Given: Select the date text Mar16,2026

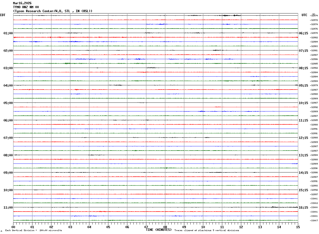Looking at the screenshot, I should [x=22, y=3].
